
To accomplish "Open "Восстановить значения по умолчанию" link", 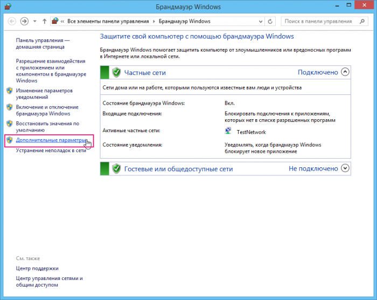I will (x=47, y=127).
